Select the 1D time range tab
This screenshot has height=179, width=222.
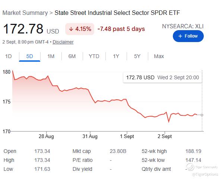pyautogui.click(x=8, y=56)
